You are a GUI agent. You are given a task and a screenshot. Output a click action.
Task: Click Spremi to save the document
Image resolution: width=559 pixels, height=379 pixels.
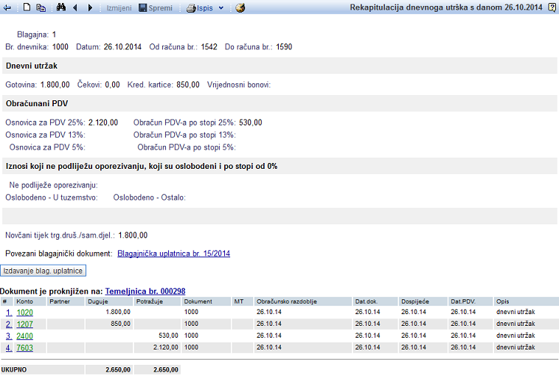pos(156,7)
